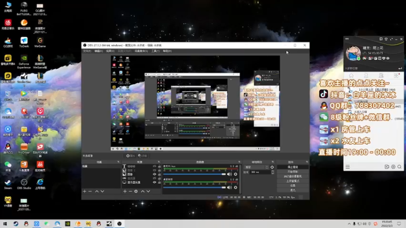Adjust the Mic/Aux volume slider
This screenshot has height=228, width=406.
point(195,174)
